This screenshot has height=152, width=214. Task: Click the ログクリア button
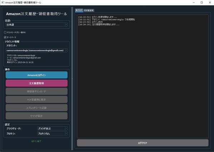(x=143, y=143)
